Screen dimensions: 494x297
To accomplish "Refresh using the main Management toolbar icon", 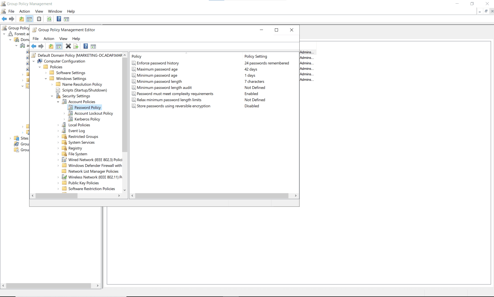I will [49, 19].
